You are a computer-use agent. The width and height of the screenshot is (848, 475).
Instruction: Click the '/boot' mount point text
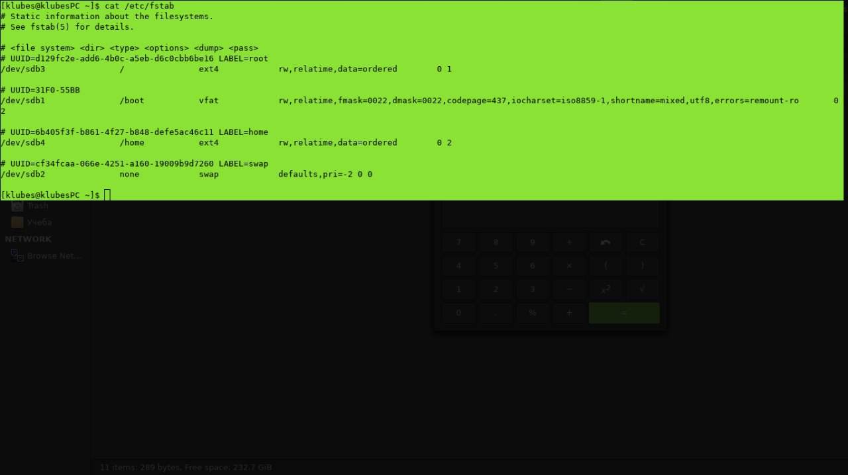(x=132, y=101)
